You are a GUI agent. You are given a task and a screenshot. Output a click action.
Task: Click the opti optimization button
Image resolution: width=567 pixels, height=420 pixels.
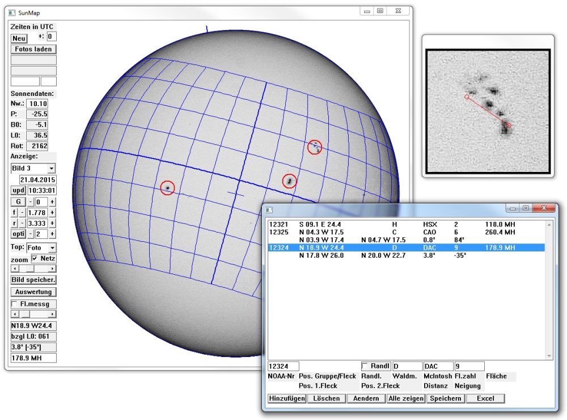click(x=18, y=234)
